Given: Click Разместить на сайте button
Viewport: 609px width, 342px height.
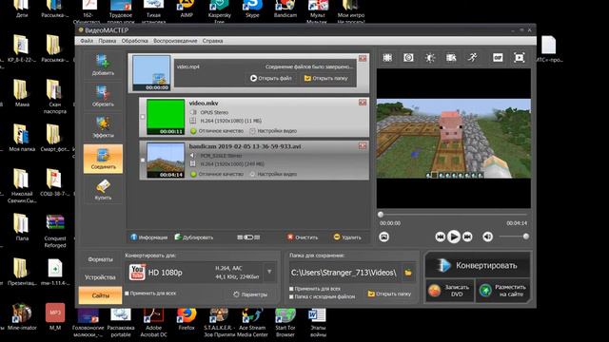Looking at the screenshot, I should tap(503, 291).
